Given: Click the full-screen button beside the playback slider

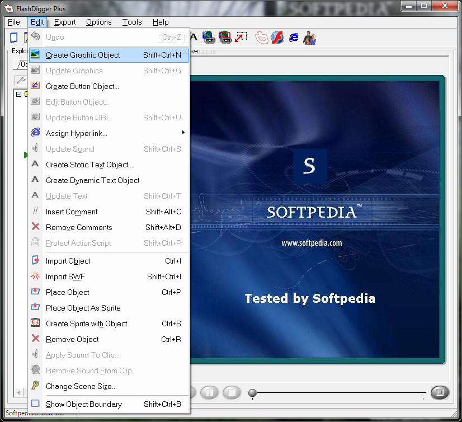Looking at the screenshot, I should point(440,392).
